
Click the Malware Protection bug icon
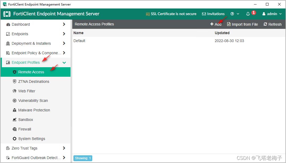15,110
